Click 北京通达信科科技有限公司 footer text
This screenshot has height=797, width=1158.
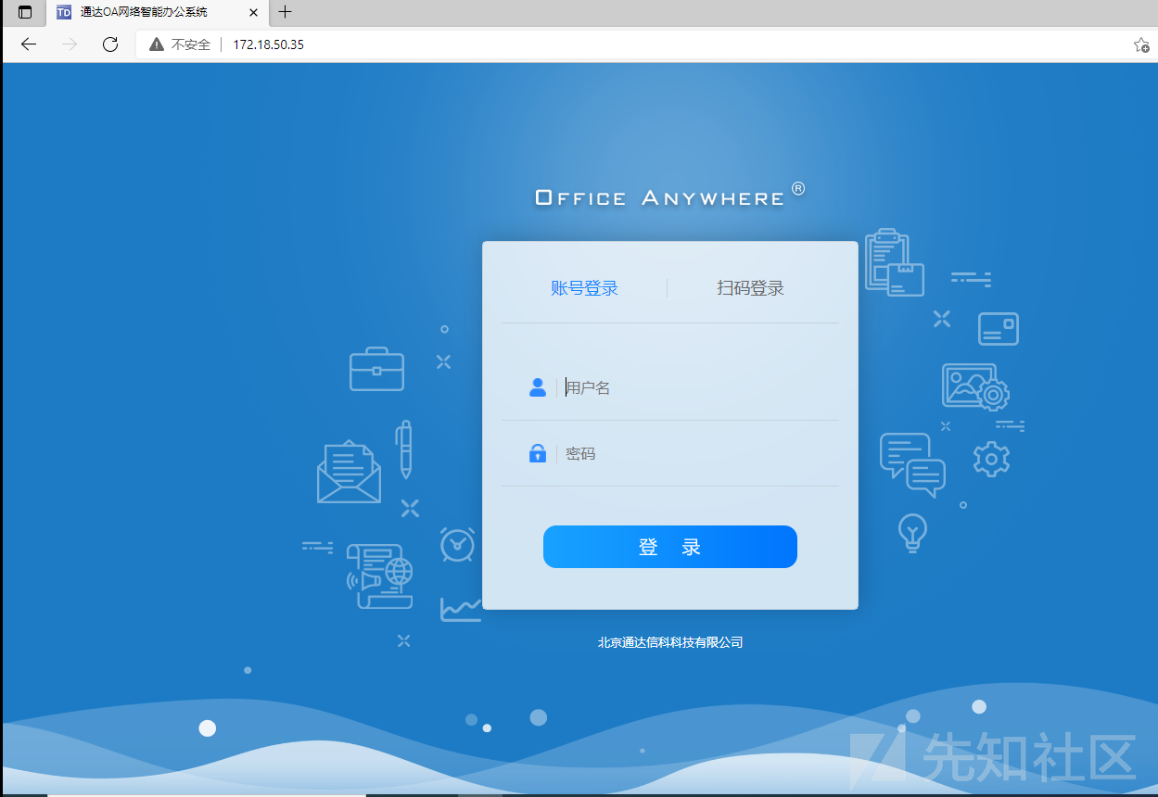(x=670, y=642)
